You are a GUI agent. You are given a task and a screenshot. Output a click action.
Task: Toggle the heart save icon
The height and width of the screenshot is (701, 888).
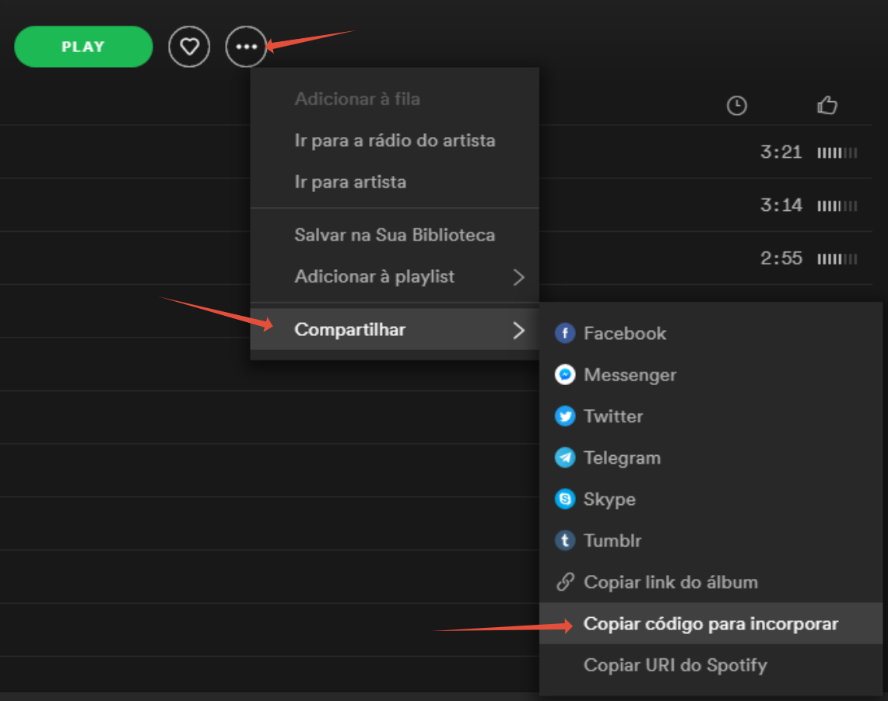pyautogui.click(x=189, y=47)
